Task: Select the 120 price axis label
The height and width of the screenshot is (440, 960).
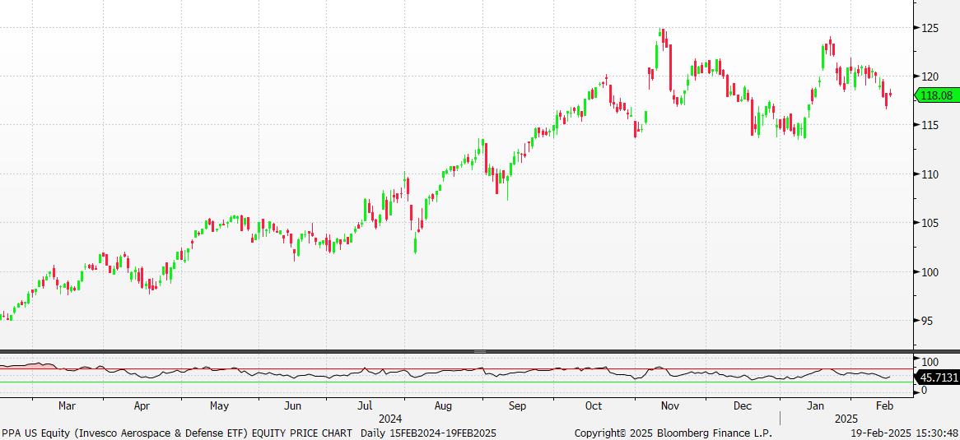Action: point(930,76)
